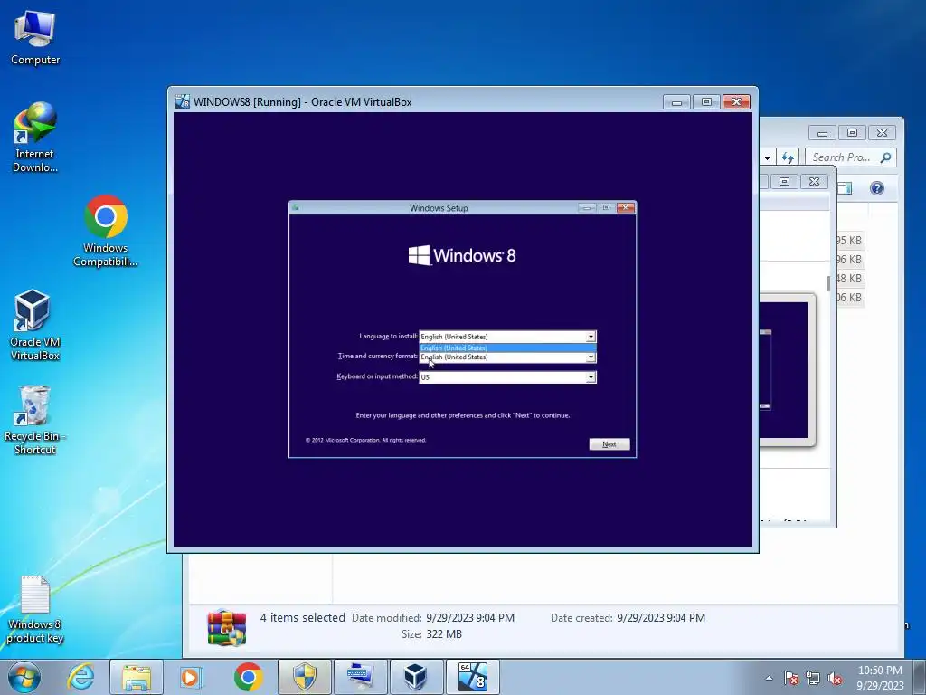Open Time and currency format dropdown arrow

click(x=591, y=357)
